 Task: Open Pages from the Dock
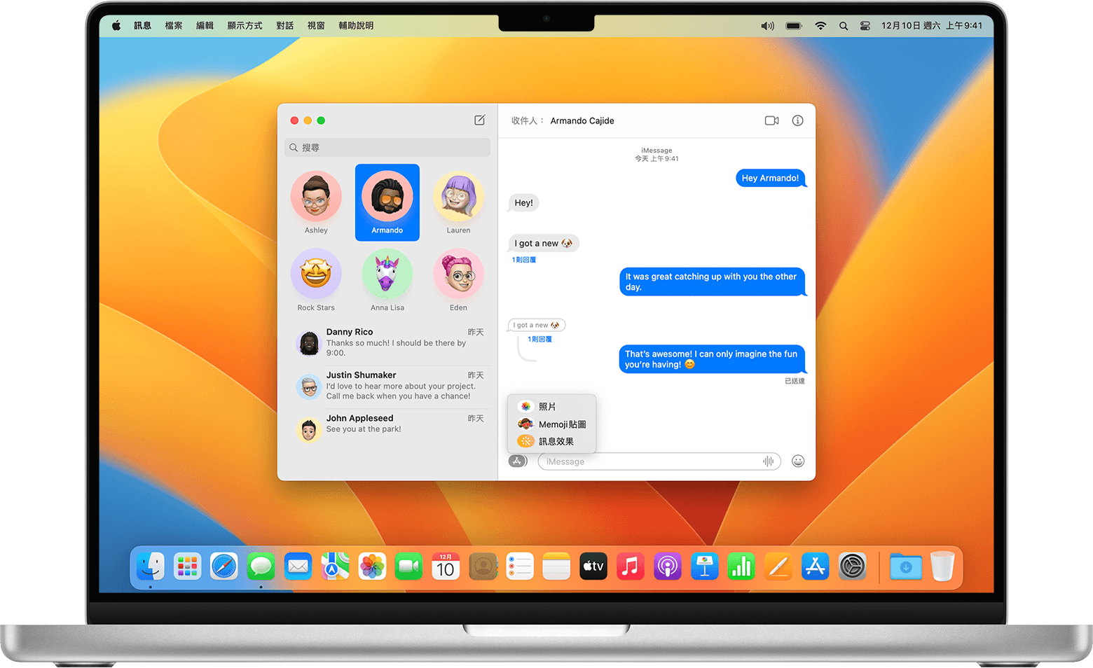coord(778,566)
